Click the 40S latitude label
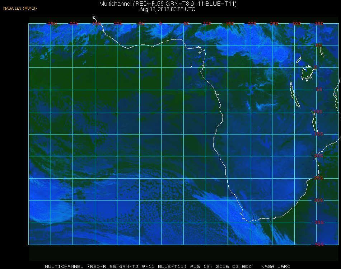The image size is (341, 269). pyautogui.click(x=319, y=245)
